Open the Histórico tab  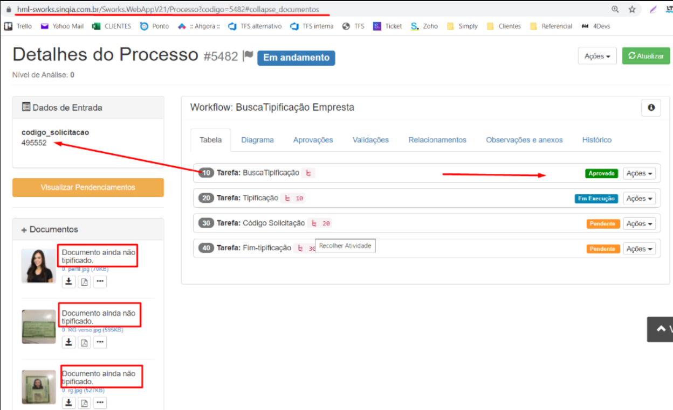coord(596,140)
